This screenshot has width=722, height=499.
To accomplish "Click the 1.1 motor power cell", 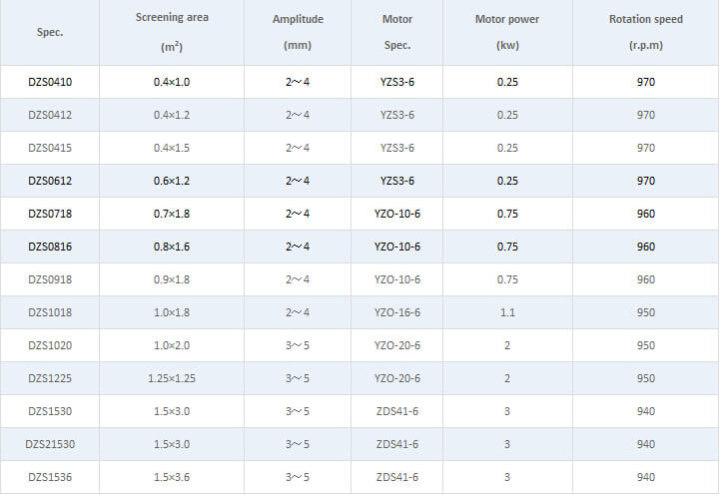I will 507,312.
